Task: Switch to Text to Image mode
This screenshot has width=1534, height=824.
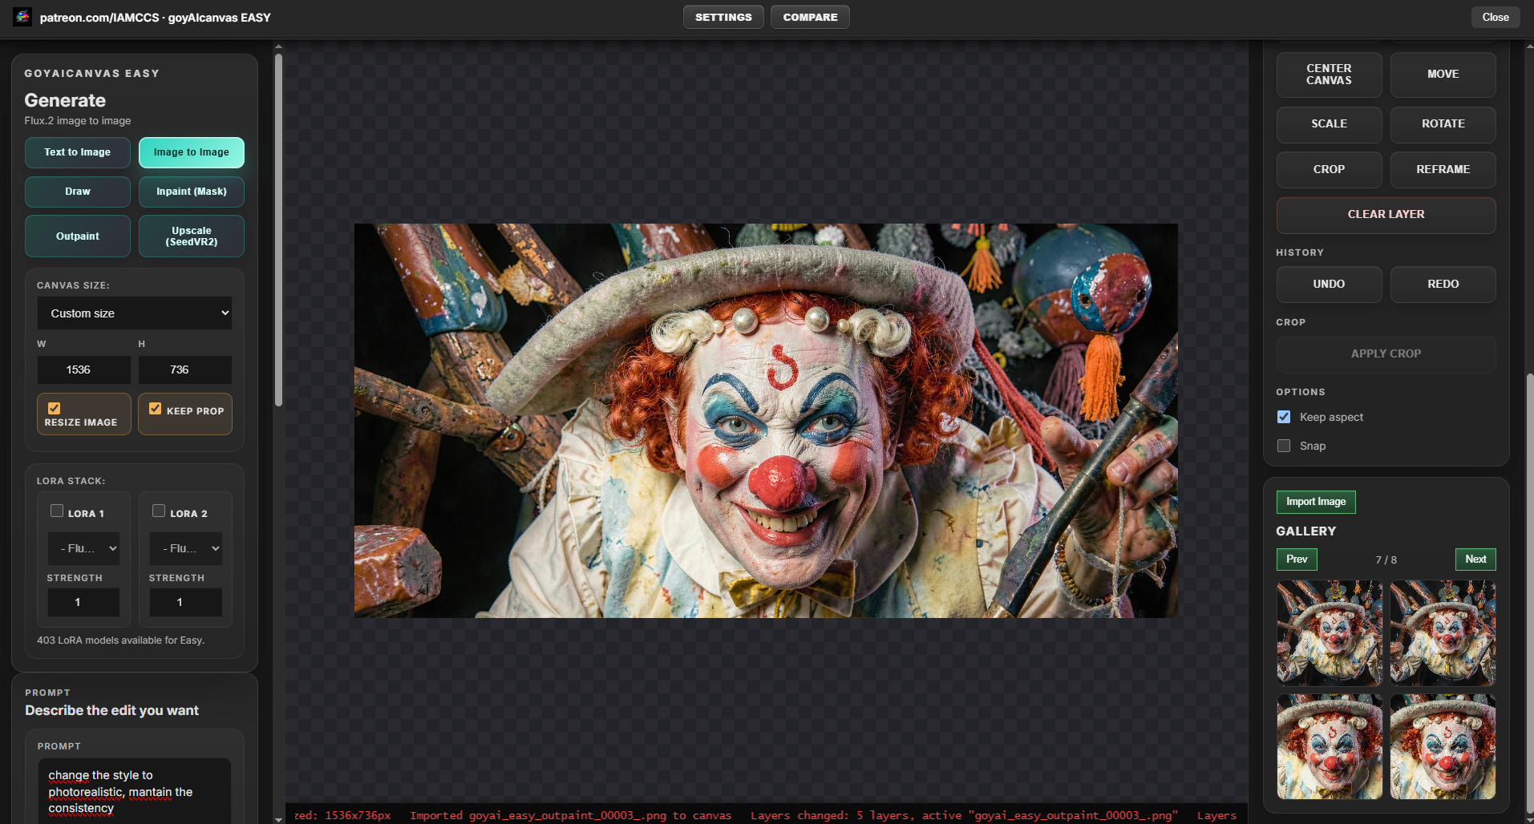Action: pyautogui.click(x=78, y=152)
